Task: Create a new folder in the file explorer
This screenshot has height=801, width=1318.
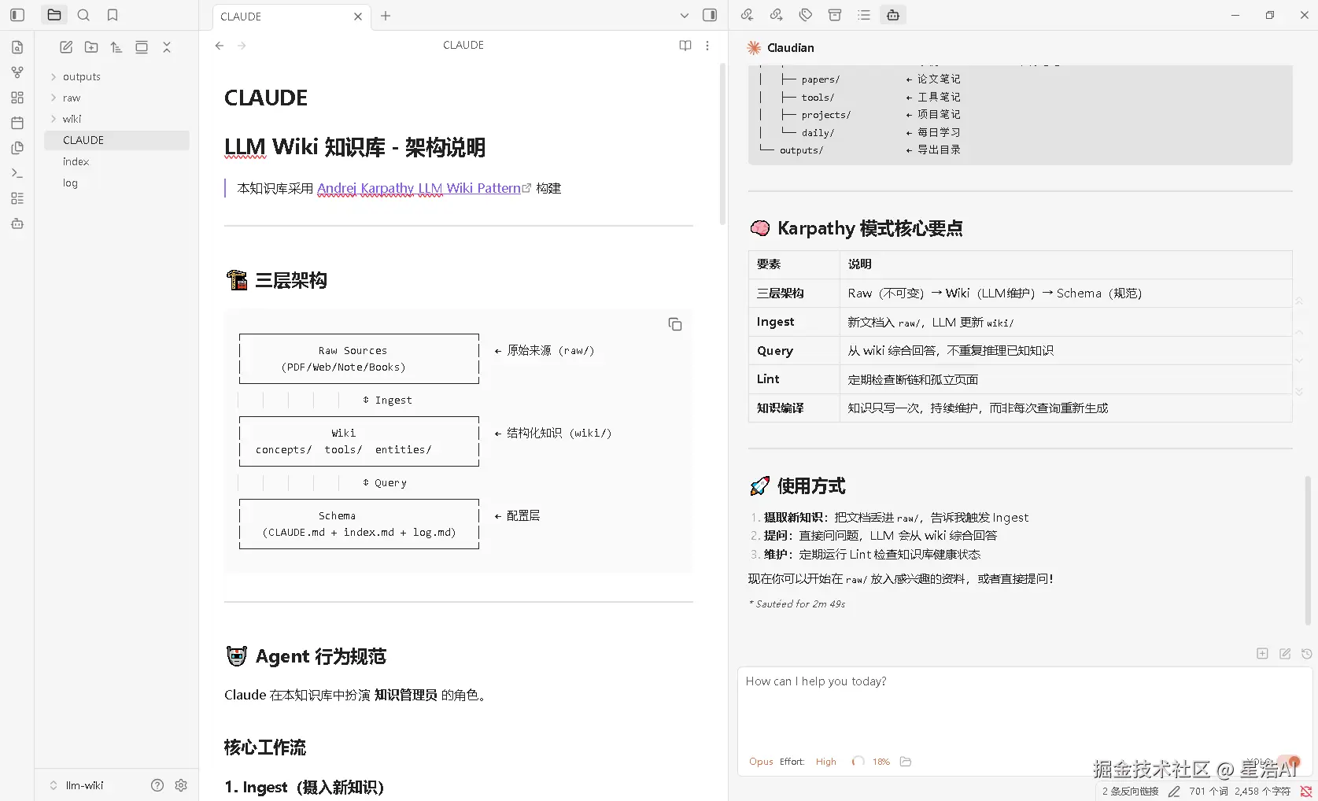Action: tap(91, 47)
